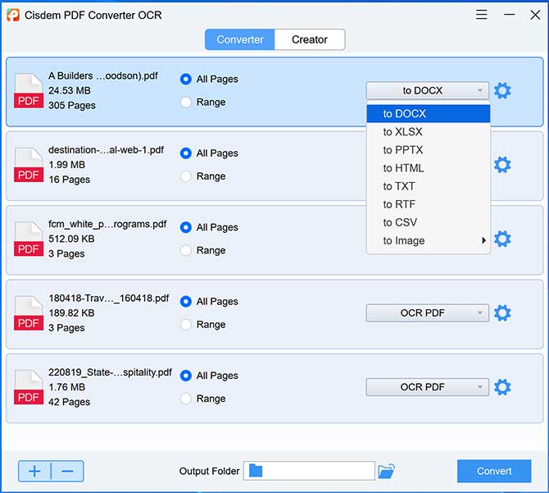549x493 pixels.
Task: Click the plus icon to add files
Action: point(34,471)
